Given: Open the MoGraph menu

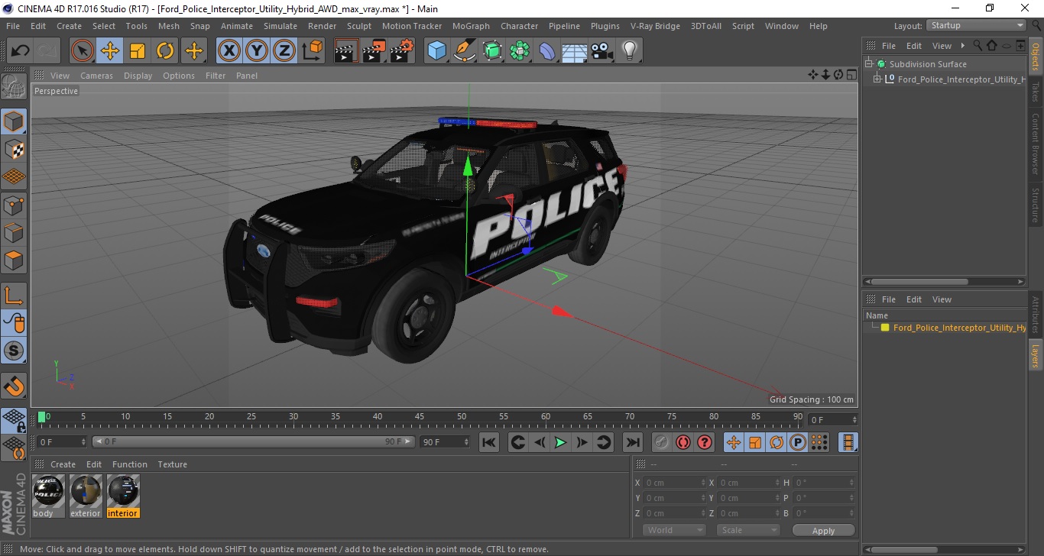Looking at the screenshot, I should point(471,26).
